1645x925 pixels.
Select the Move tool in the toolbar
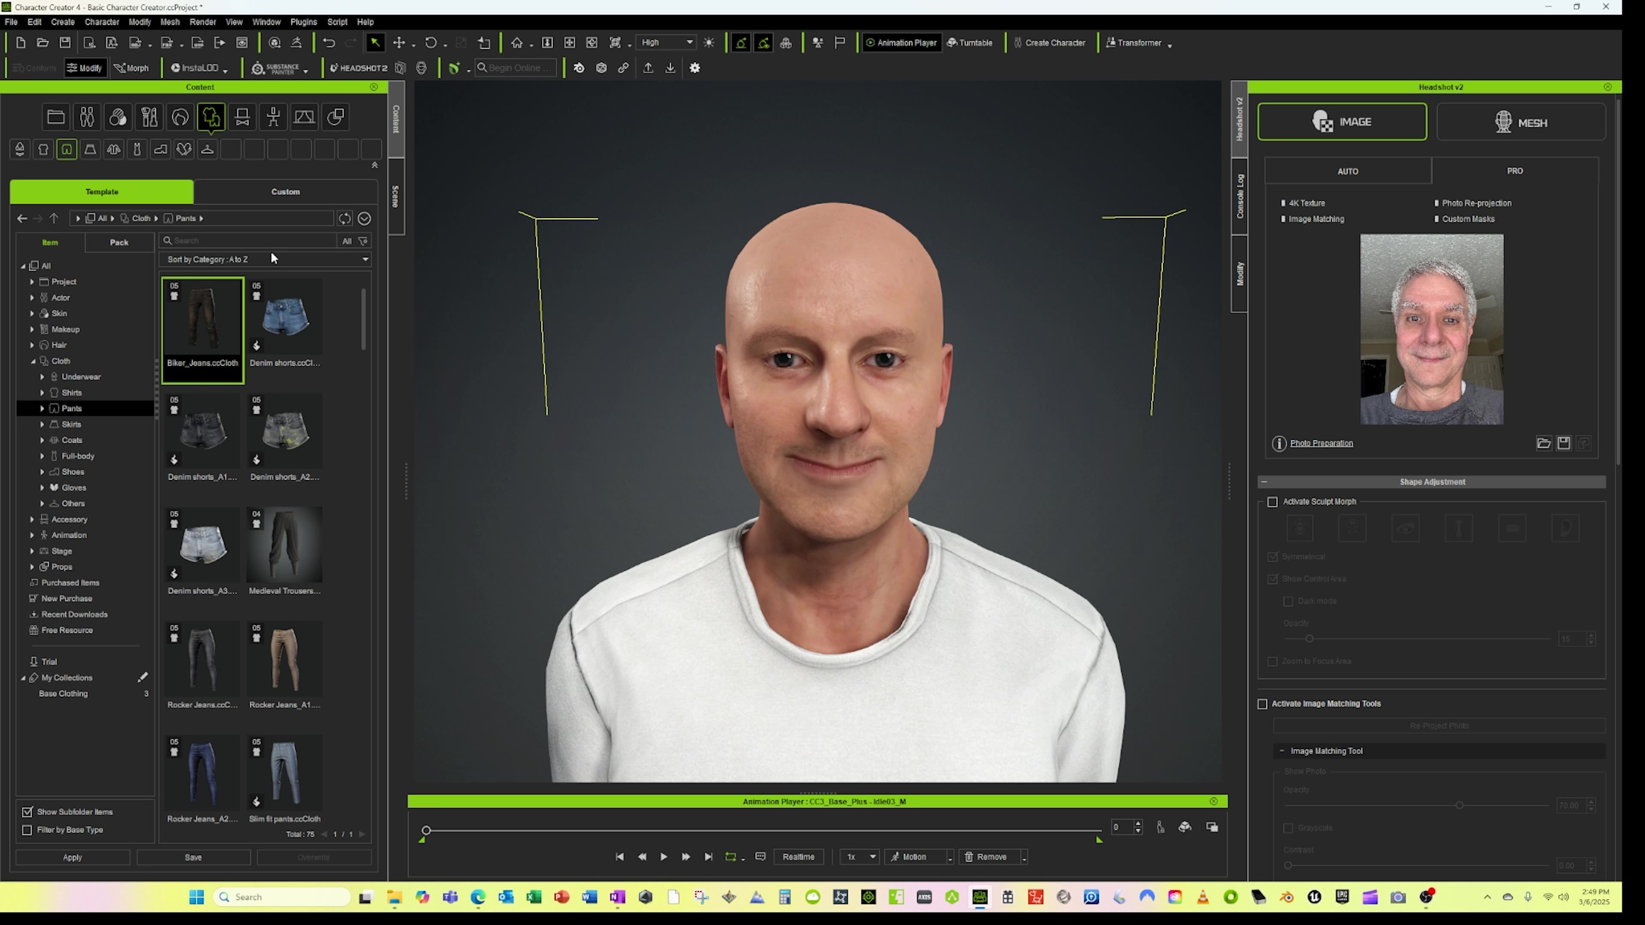pos(398,42)
